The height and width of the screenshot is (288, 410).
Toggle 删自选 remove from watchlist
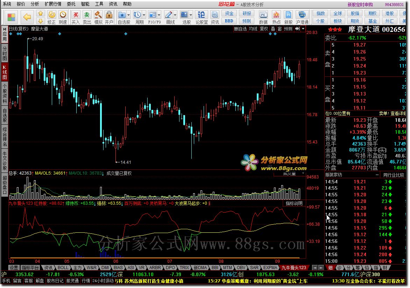241,29
